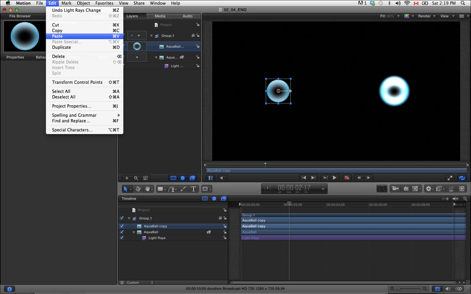This screenshot has height=294, width=471.
Task: Click the lock icon on Light Rays timeline row
Action: tap(224, 238)
